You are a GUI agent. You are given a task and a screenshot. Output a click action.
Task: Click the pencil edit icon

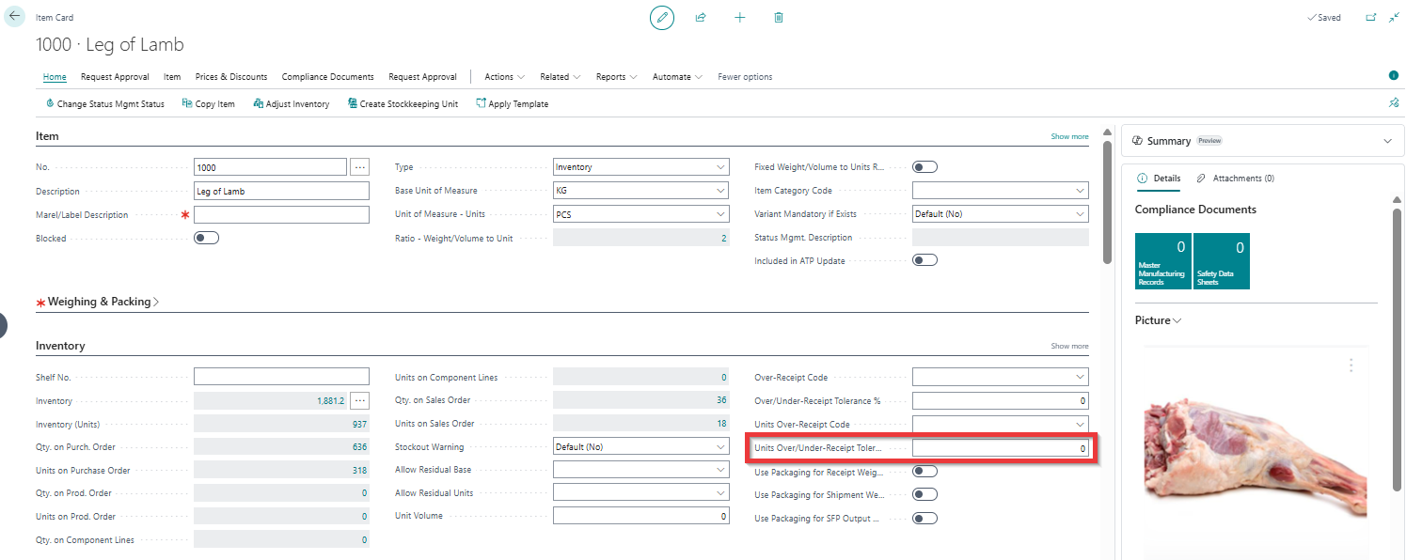(662, 18)
